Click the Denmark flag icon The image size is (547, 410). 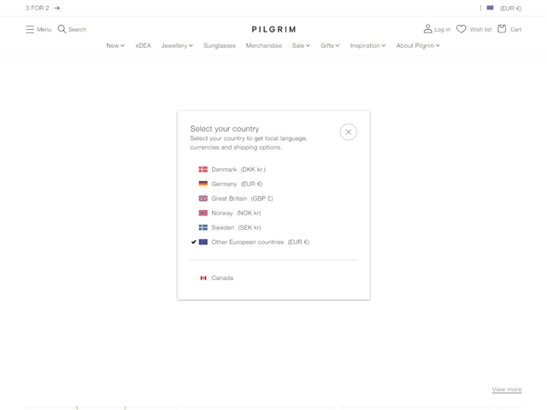pyautogui.click(x=203, y=169)
